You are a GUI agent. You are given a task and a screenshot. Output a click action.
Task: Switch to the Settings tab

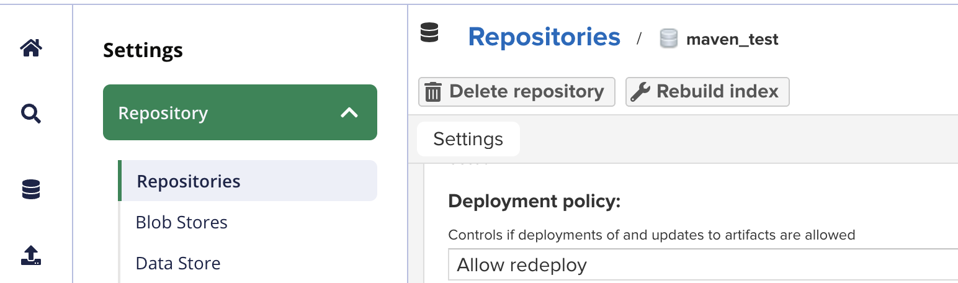(468, 139)
